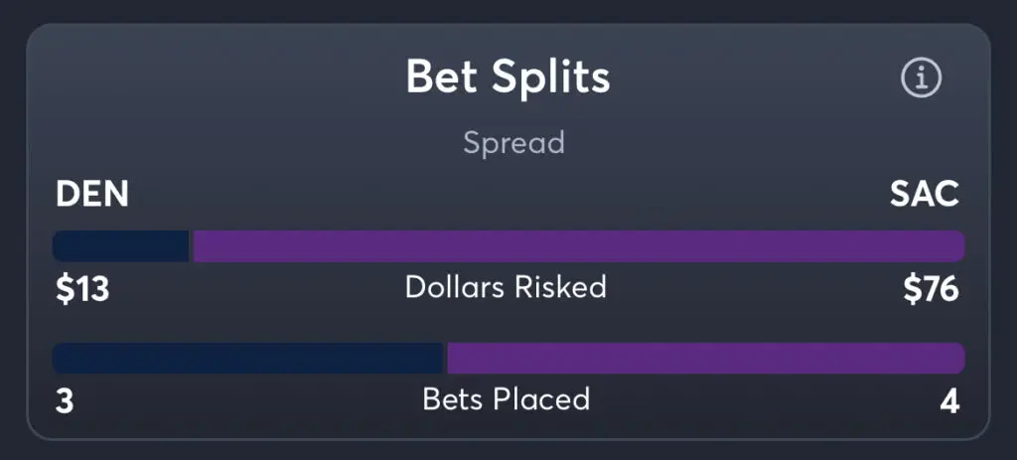The width and height of the screenshot is (1017, 460).
Task: Click the $13 DEN dollars value
Action: tap(82, 289)
